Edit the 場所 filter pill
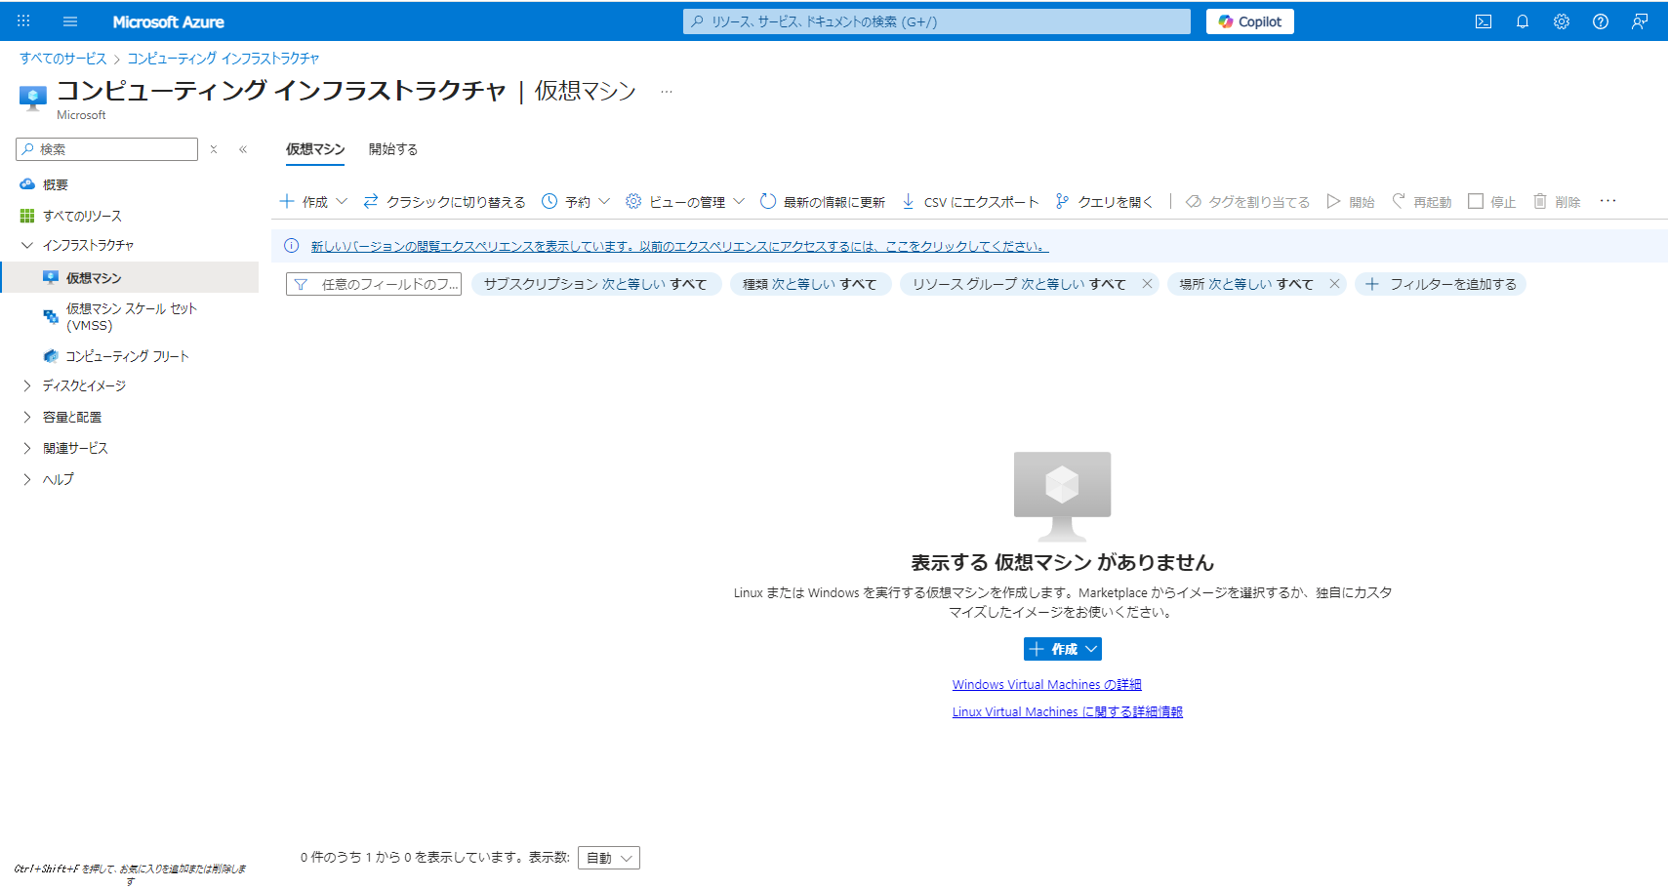Image resolution: width=1668 pixels, height=889 pixels. pyautogui.click(x=1245, y=284)
